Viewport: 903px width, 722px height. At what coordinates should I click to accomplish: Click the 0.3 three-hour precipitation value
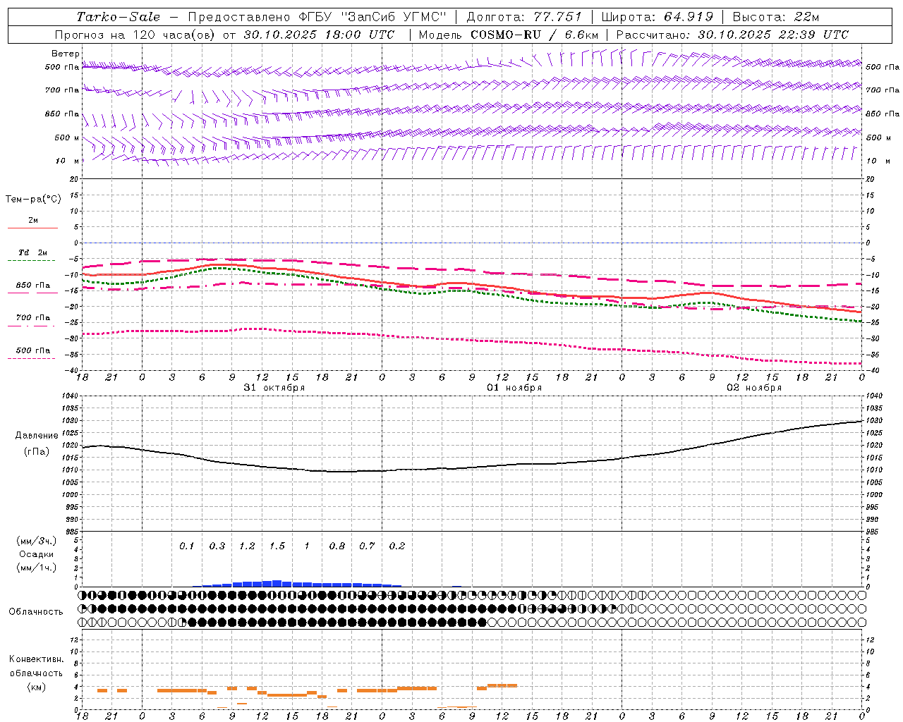pos(217,546)
